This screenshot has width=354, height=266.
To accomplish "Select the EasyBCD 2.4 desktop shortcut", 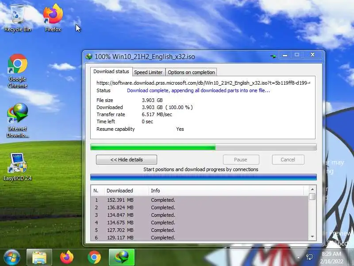I will 17,167.
